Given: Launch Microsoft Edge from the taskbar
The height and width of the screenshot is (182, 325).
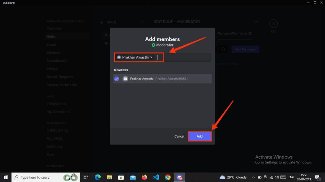Looking at the screenshot, I should 98,177.
